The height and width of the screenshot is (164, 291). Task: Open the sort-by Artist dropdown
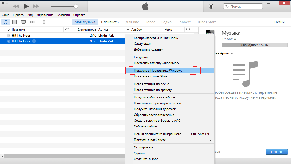click(223, 53)
